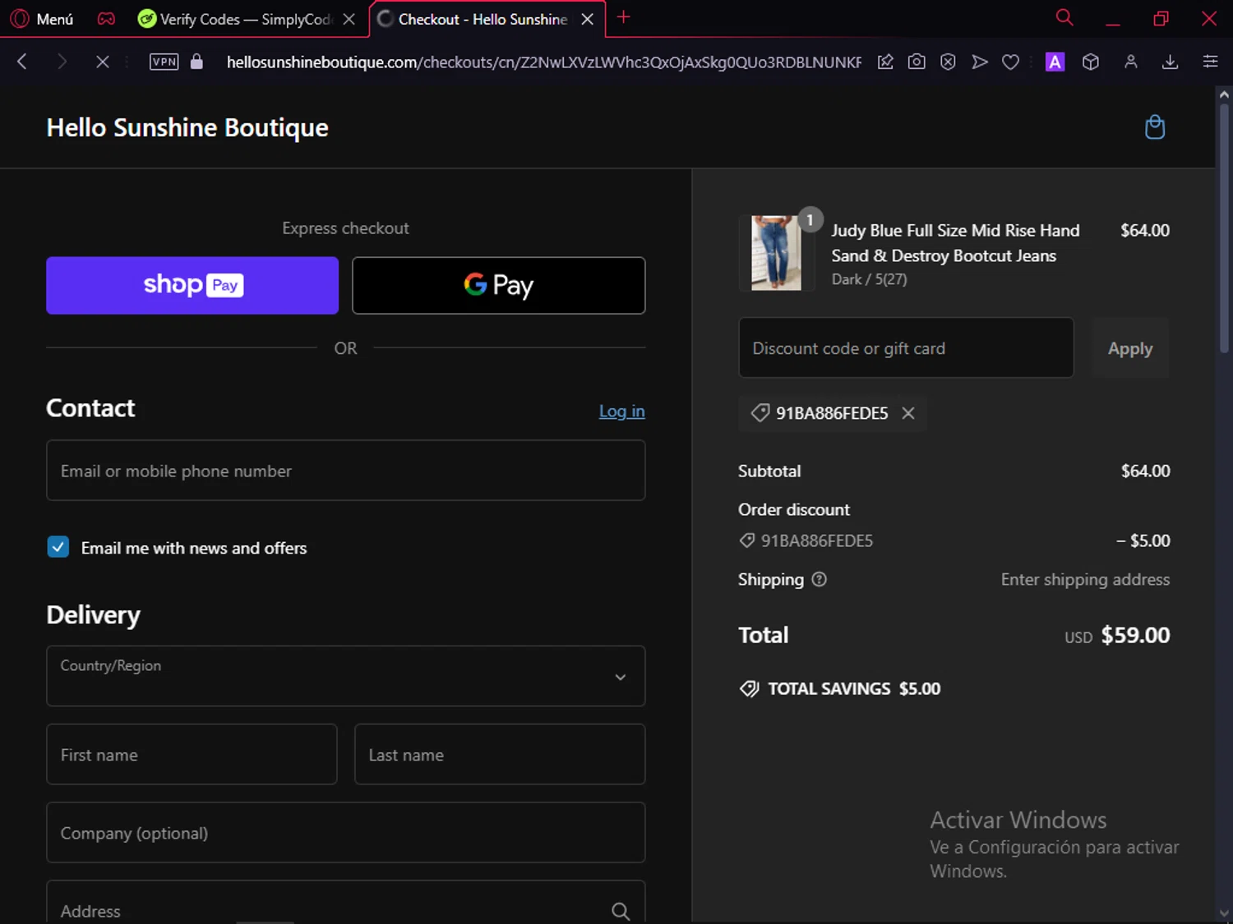Screen dimensions: 1233x924
Task: Open a new tab with plus button
Action: pos(624,17)
